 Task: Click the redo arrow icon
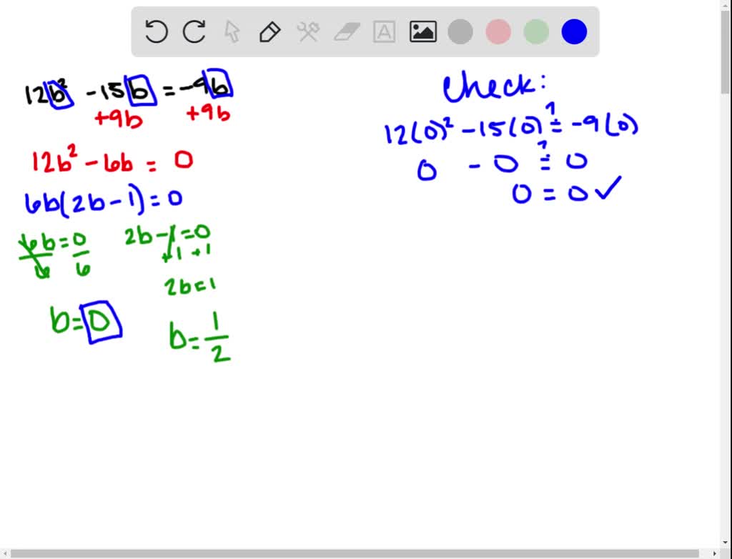194,31
